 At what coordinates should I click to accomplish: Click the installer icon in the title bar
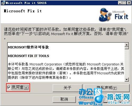click(3, 3)
